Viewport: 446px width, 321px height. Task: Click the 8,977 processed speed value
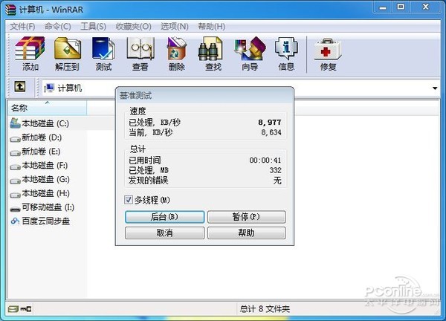270,123
